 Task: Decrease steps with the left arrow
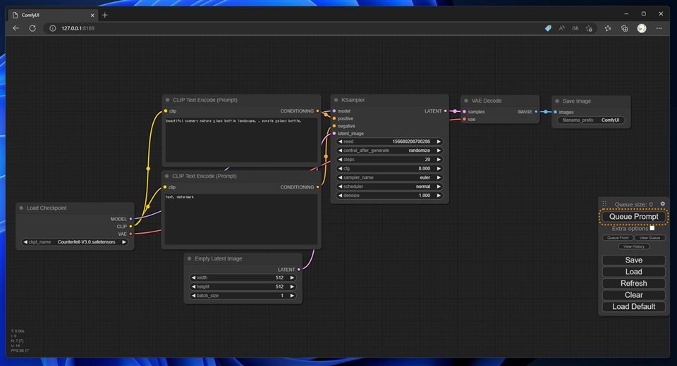pos(340,160)
